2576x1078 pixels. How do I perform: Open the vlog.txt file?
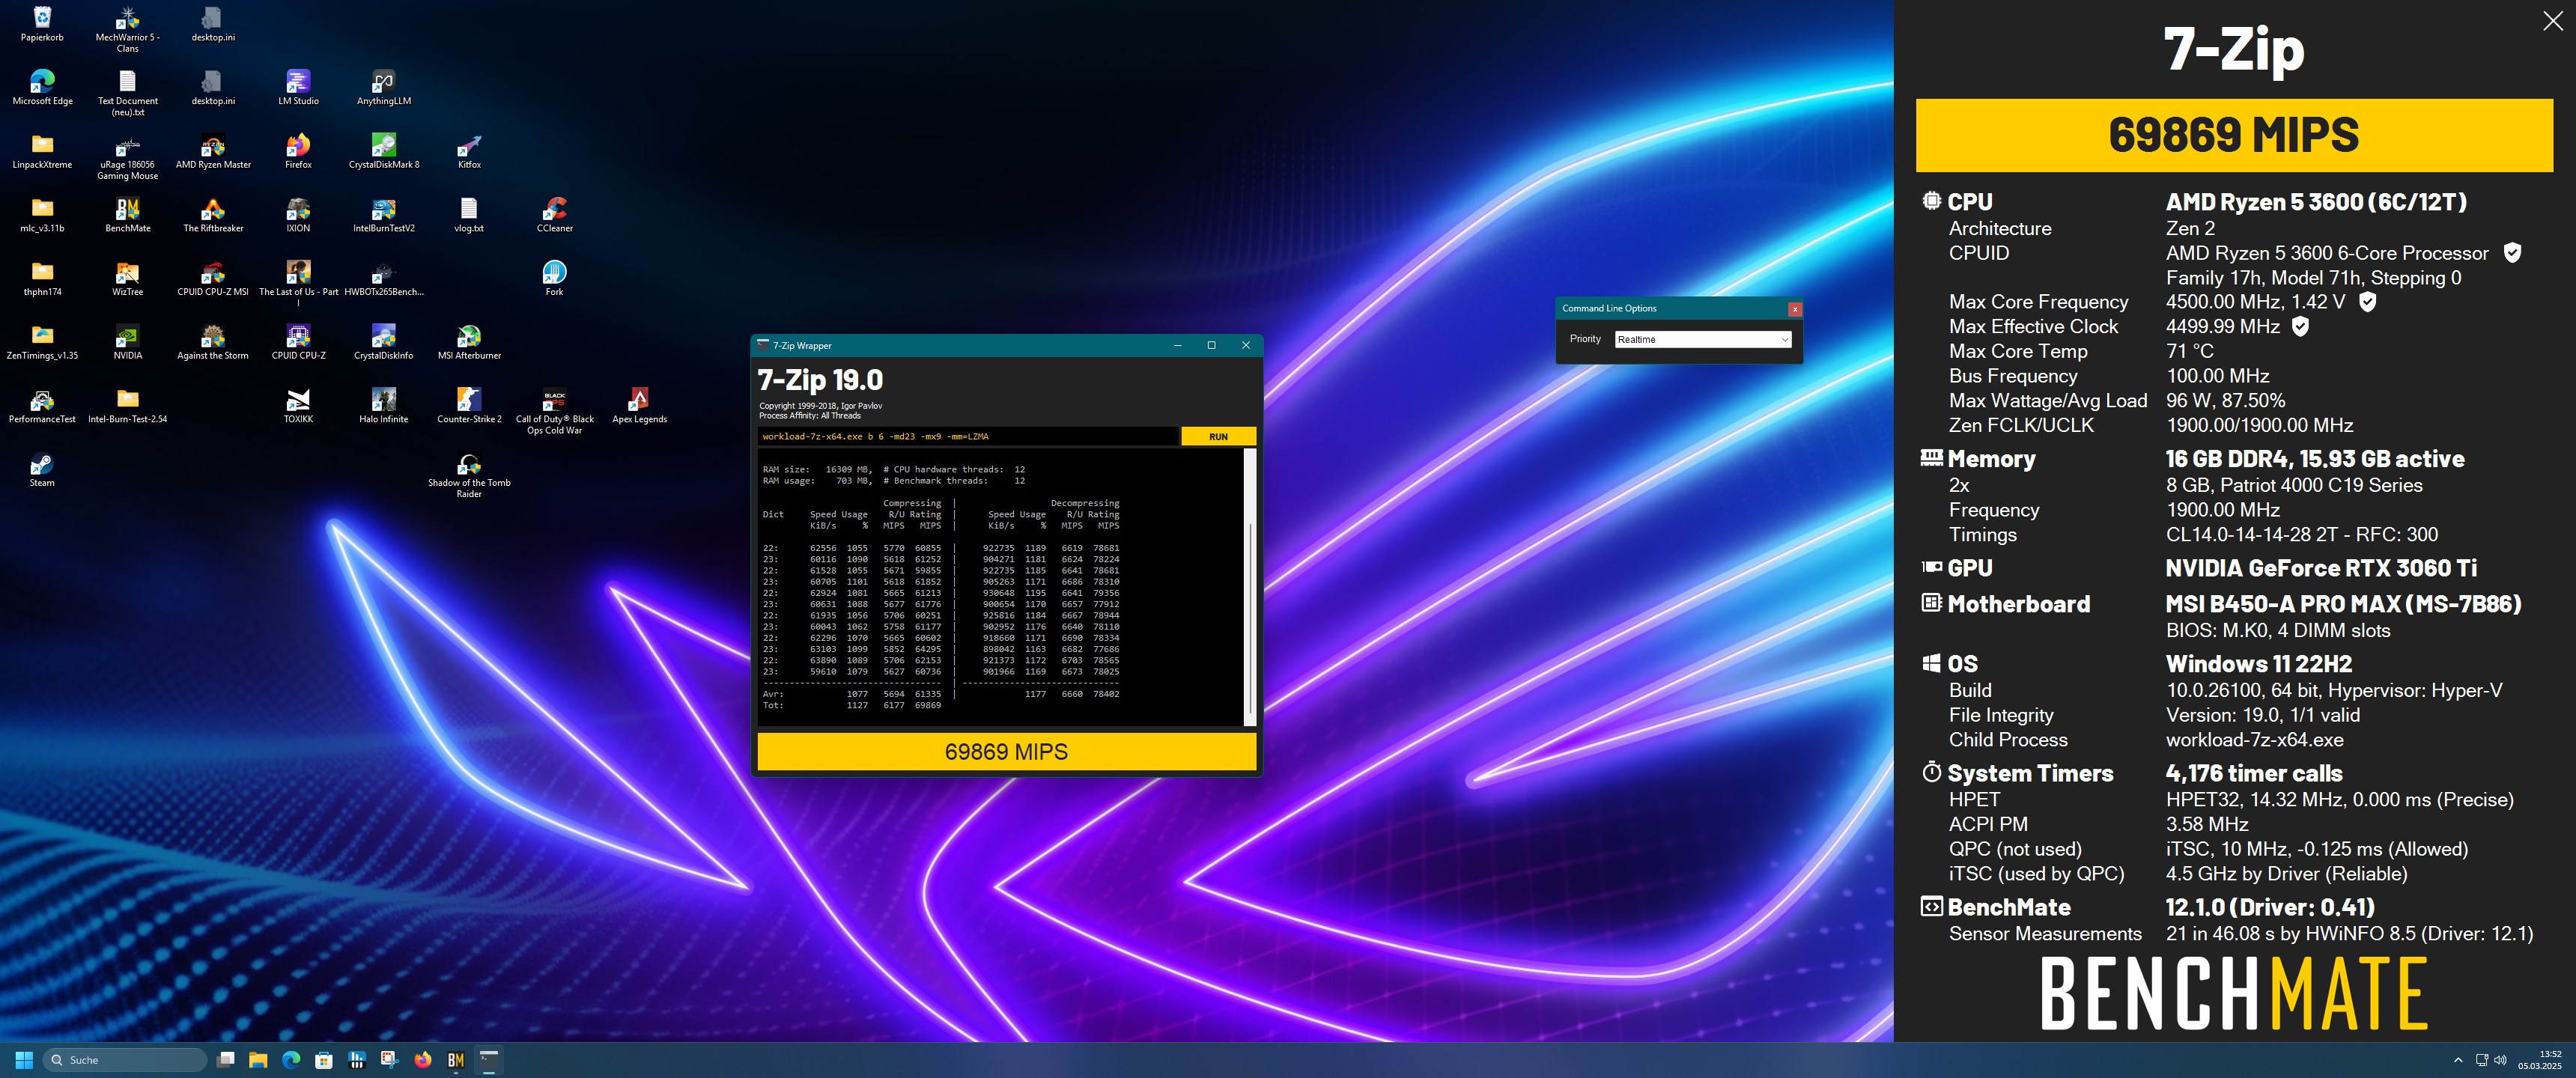[469, 215]
